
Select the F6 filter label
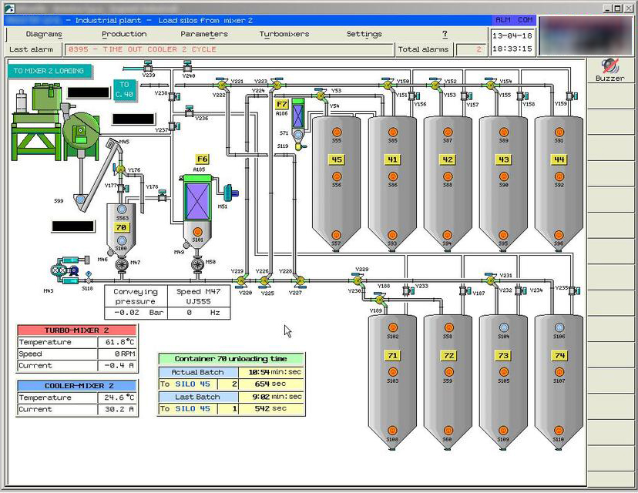202,159
